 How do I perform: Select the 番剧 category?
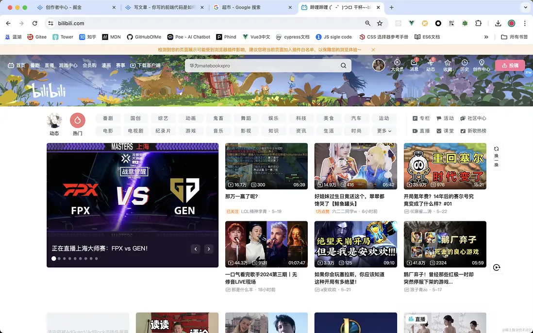(108, 118)
